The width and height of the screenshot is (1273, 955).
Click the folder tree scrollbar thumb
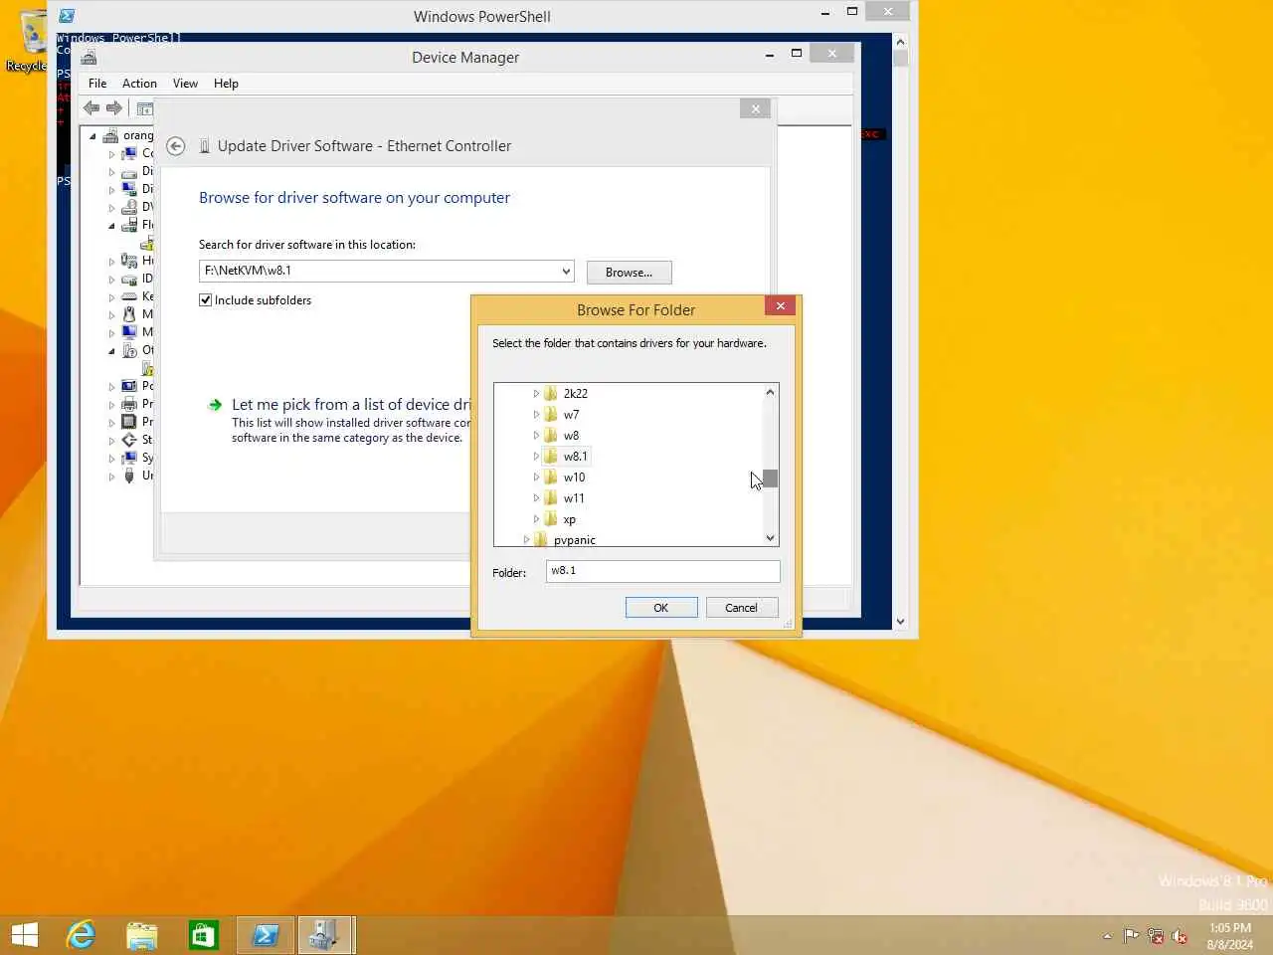click(771, 478)
